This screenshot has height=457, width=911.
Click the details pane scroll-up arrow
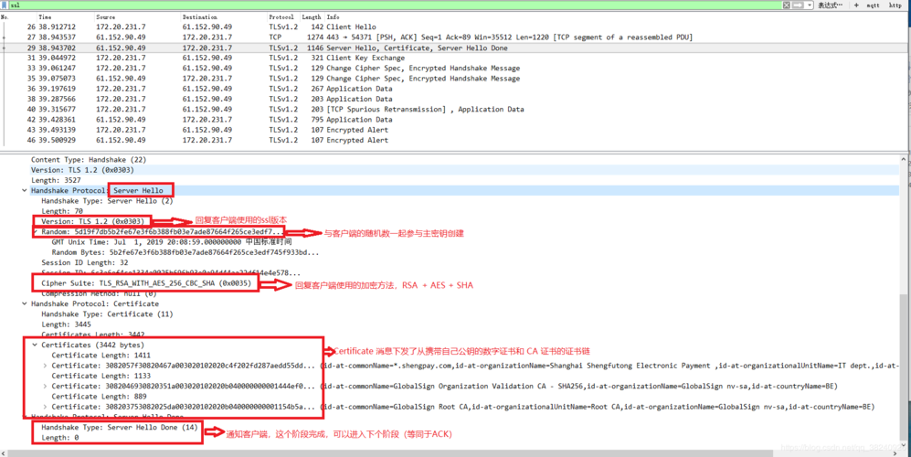point(903,159)
